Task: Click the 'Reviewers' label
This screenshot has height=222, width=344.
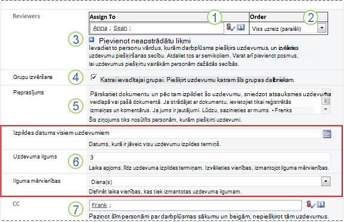Action: point(26,16)
